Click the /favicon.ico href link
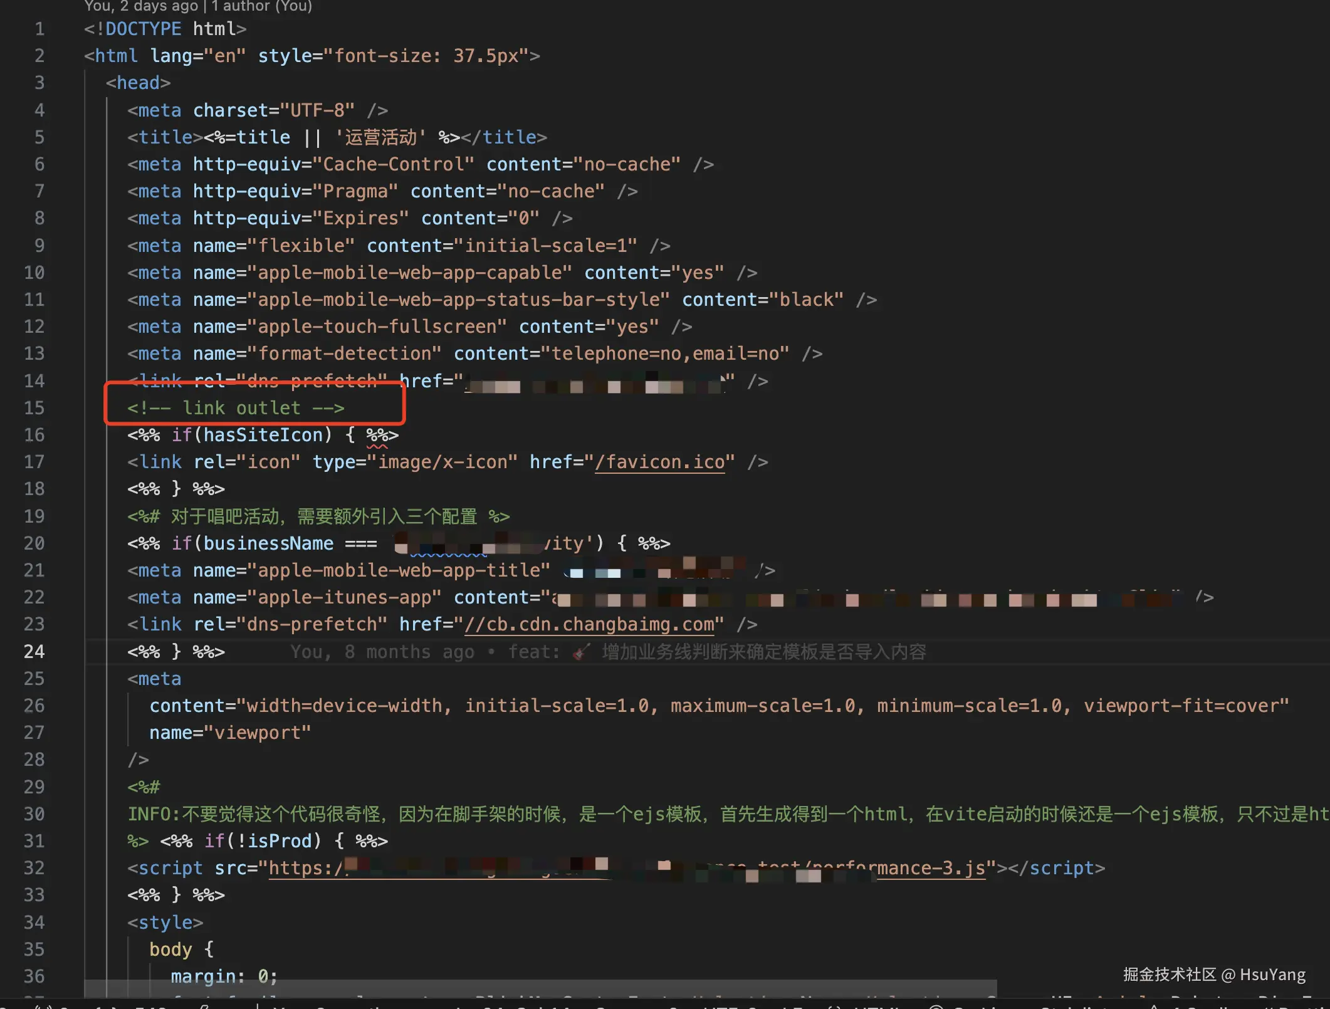Image resolution: width=1330 pixels, height=1009 pixels. (659, 462)
